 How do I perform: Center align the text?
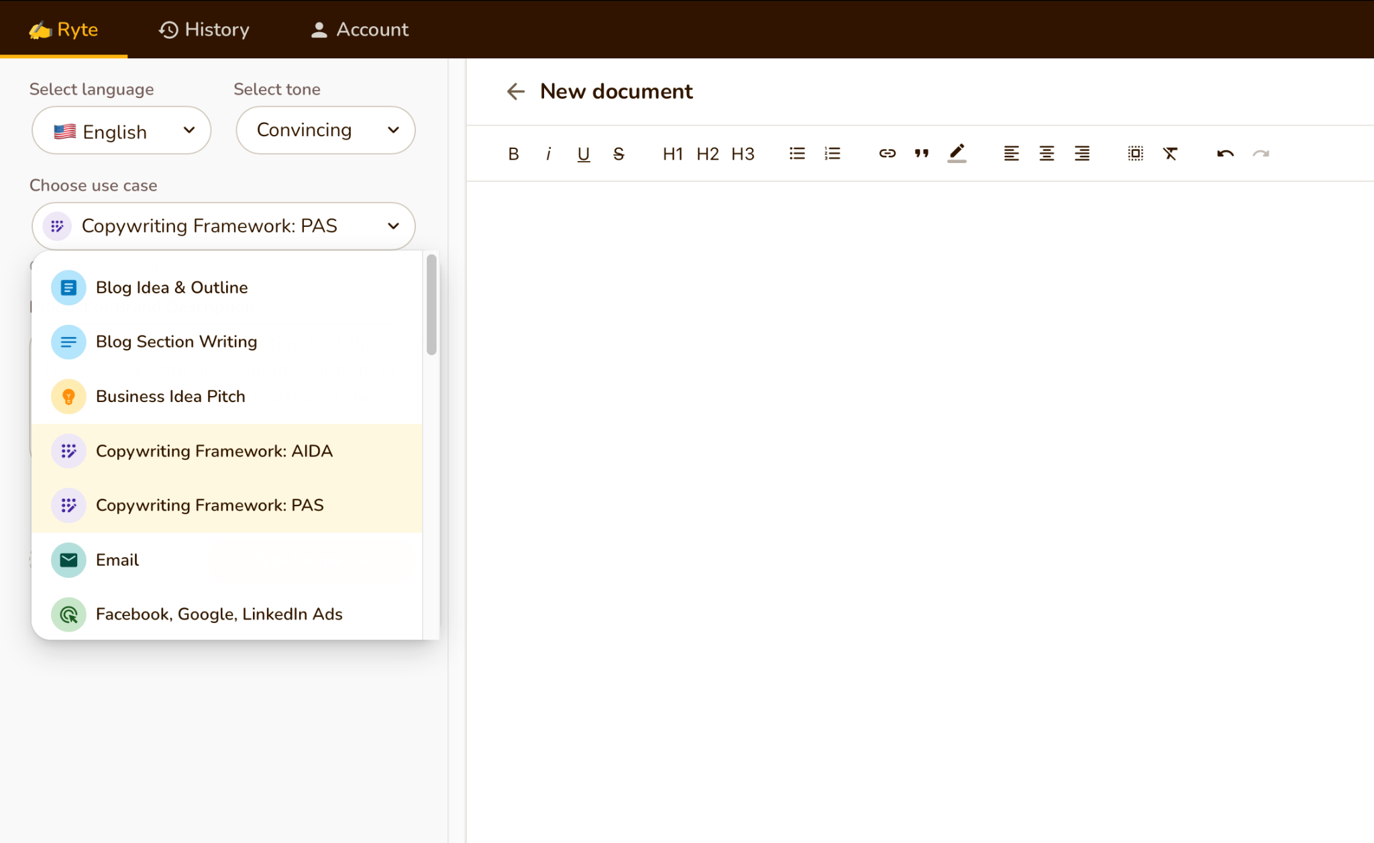click(1047, 154)
